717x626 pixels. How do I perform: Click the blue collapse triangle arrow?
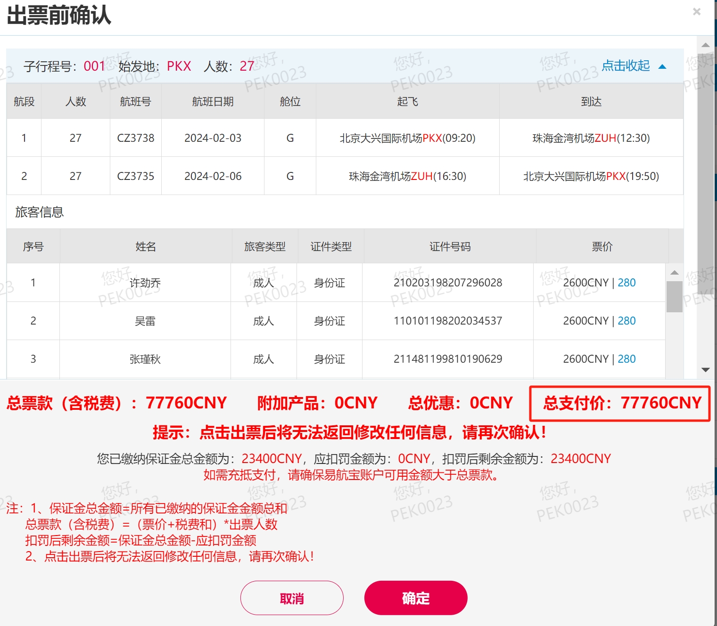pos(662,66)
